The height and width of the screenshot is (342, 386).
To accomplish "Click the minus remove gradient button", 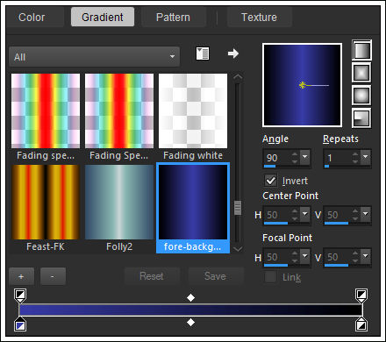I will [53, 276].
